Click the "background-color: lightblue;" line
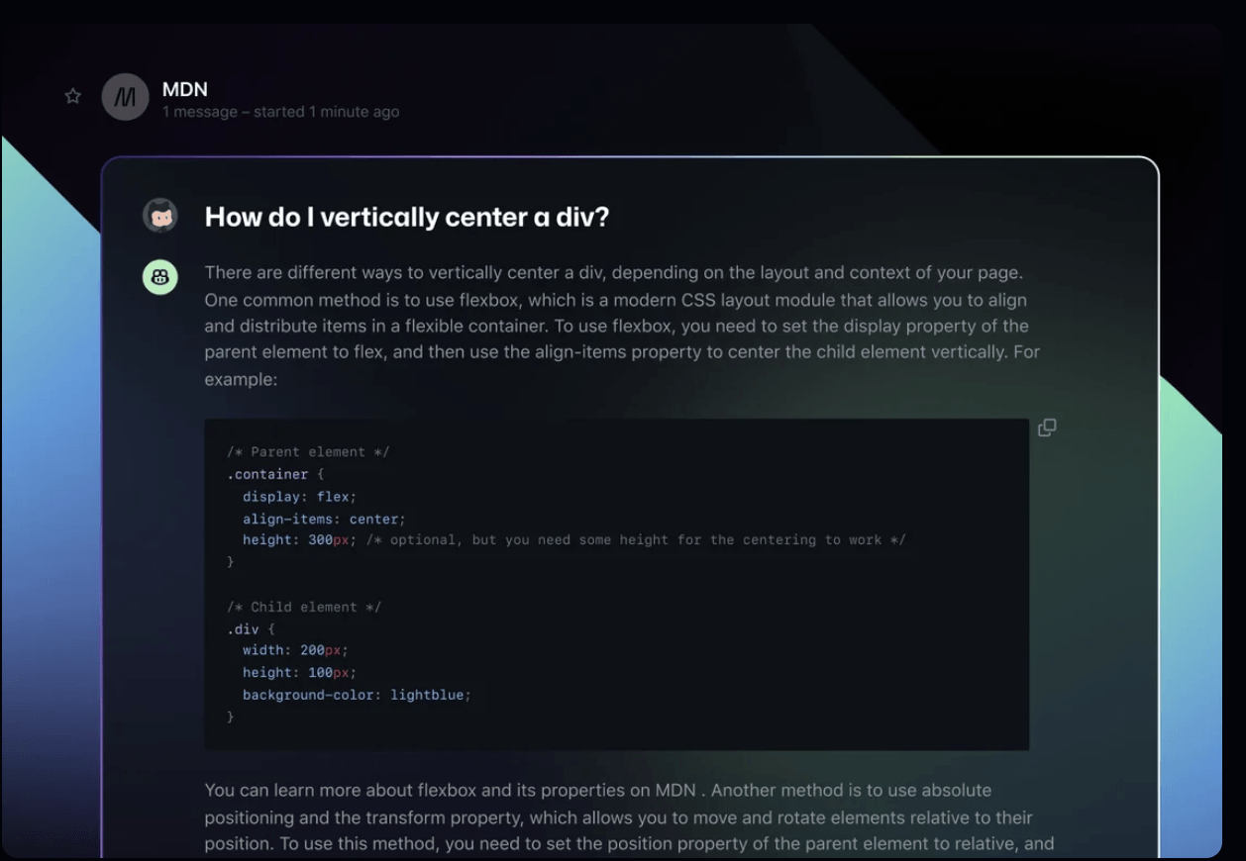 point(357,695)
